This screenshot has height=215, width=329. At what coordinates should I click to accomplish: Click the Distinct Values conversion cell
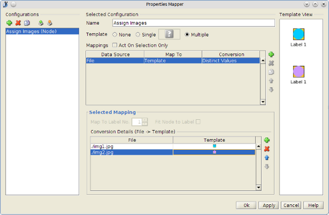tap(231, 61)
